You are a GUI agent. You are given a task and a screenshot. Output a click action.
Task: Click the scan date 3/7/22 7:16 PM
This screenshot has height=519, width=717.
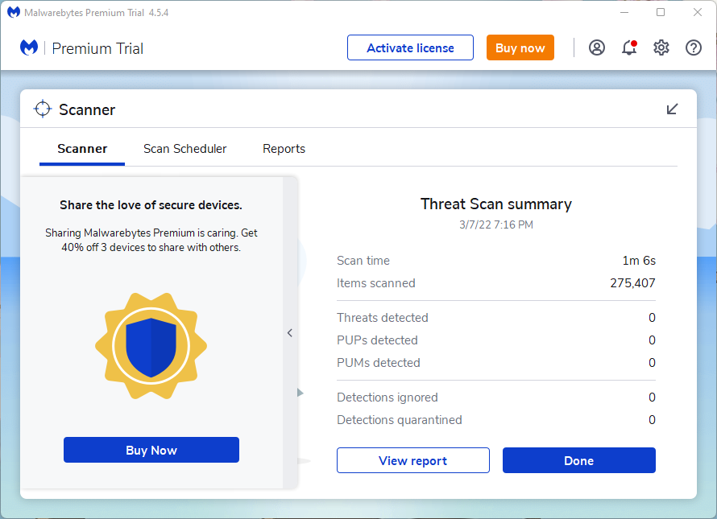[496, 224]
